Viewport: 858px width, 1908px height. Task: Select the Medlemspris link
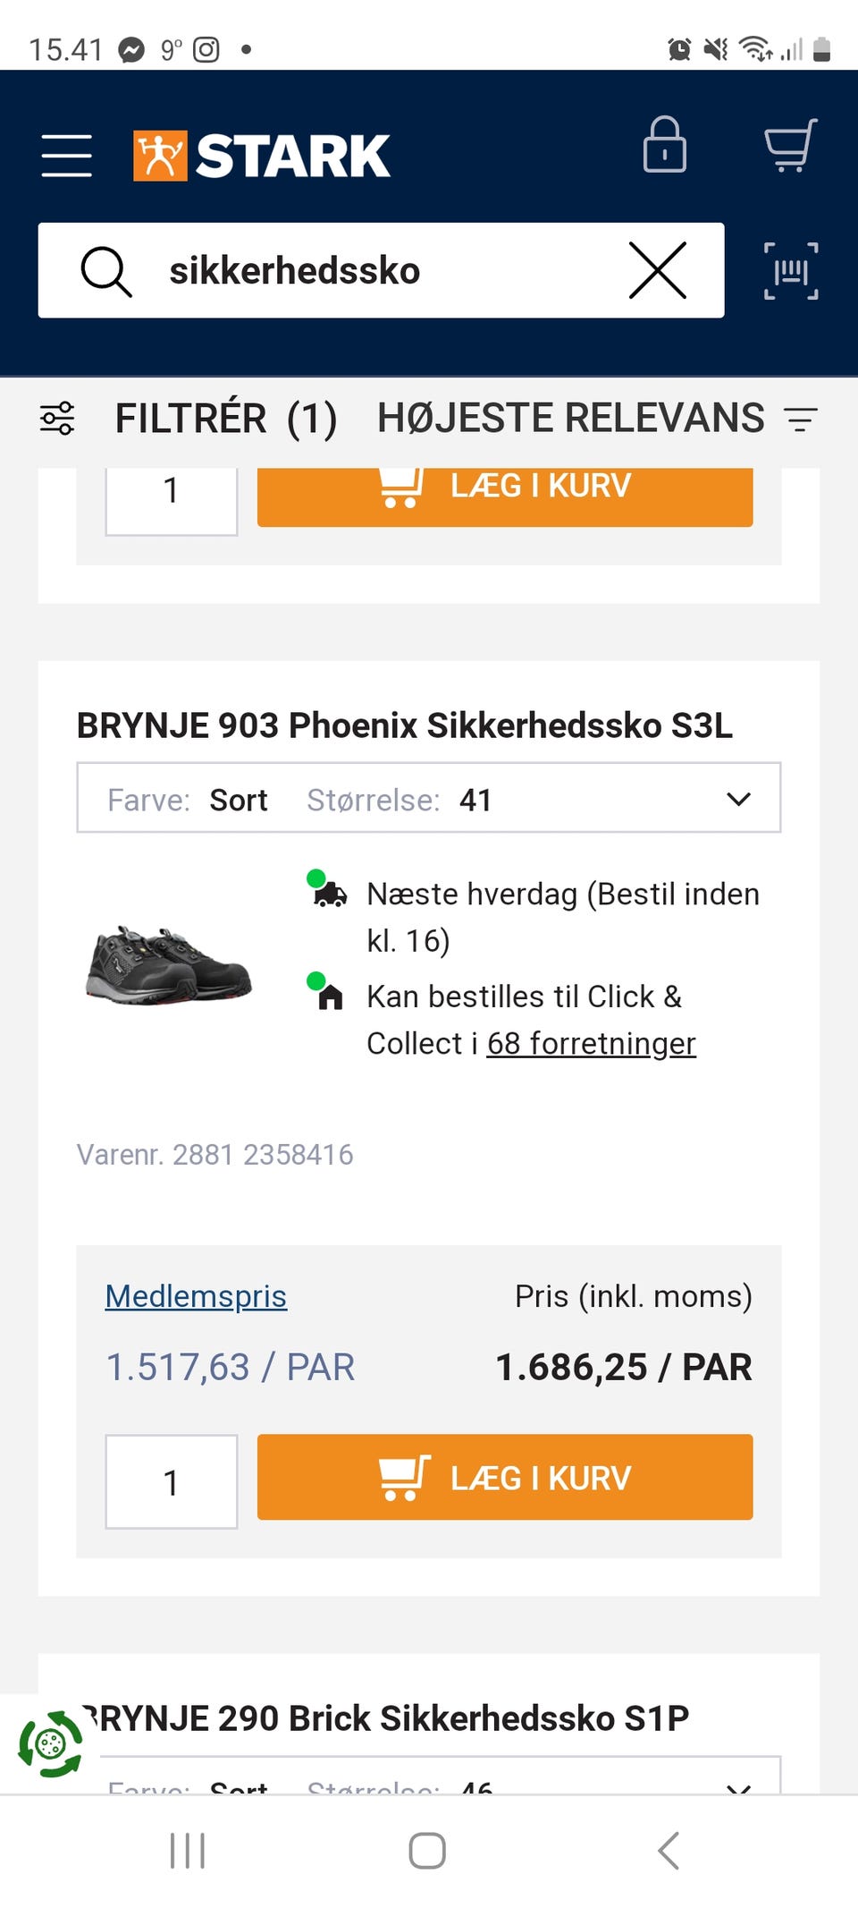195,1296
